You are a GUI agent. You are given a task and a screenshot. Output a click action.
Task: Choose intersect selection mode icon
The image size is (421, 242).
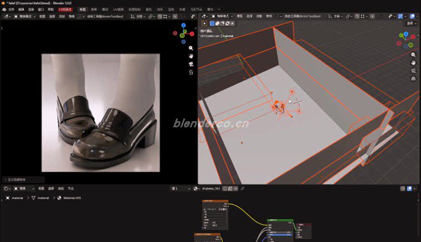(233, 23)
